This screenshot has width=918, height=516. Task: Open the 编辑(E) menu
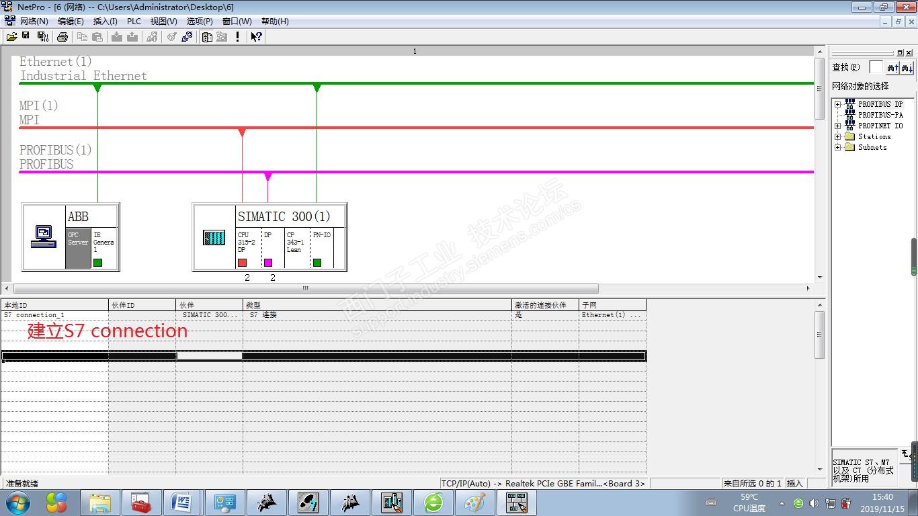(71, 21)
